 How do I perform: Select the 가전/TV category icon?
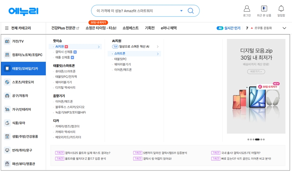[7, 41]
